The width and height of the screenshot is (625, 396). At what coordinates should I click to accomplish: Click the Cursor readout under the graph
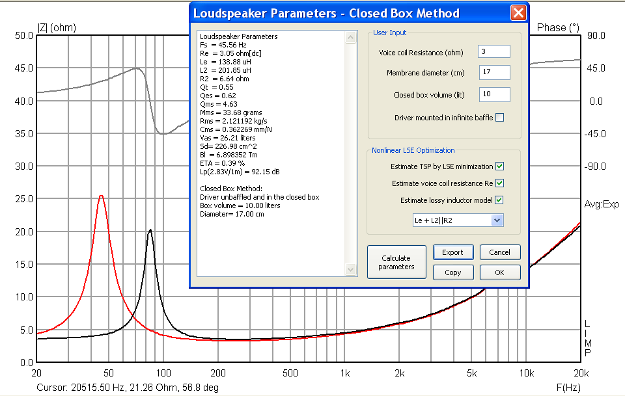click(128, 388)
